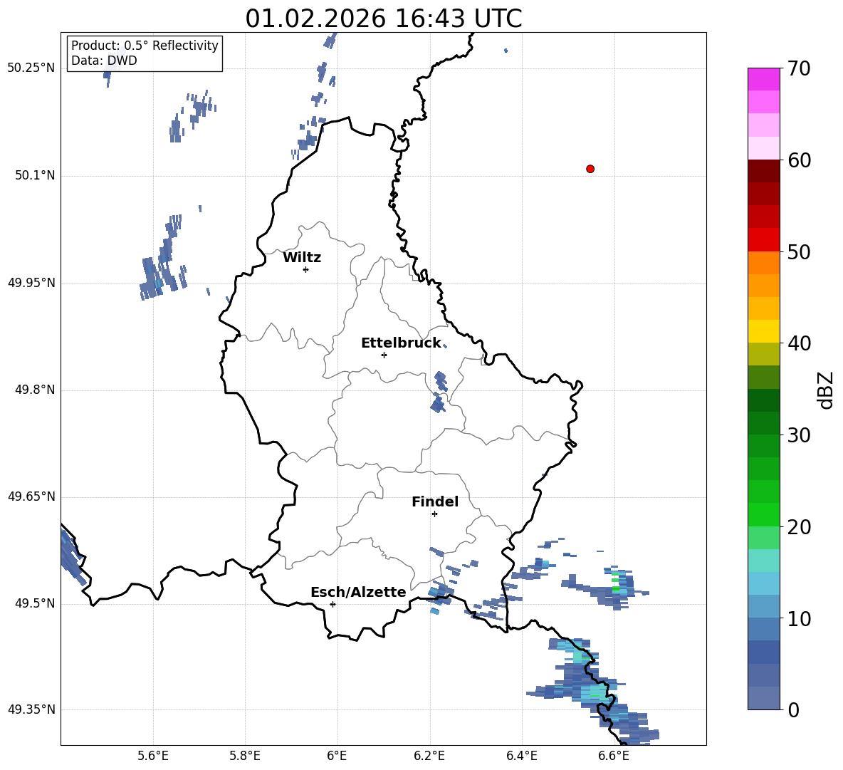Viewport: 843px width, 770px height.
Task: Click the dBZ colorbar label
Action: 826,390
